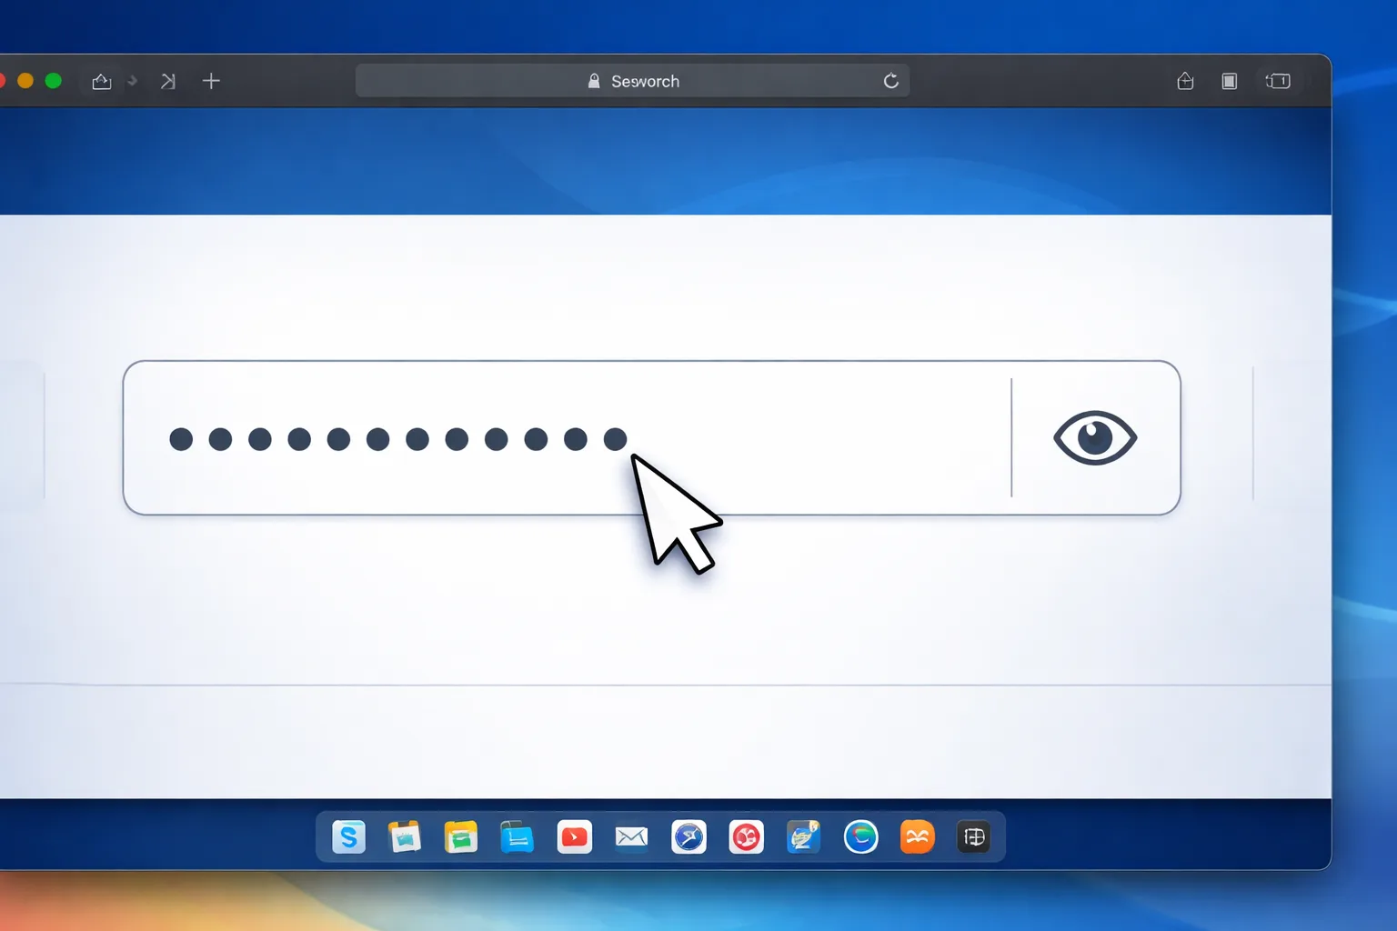Open the Mail envelope app in the dock

631,836
